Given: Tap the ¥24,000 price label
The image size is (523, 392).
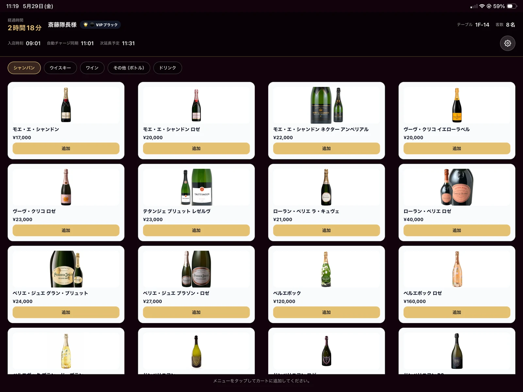Looking at the screenshot, I should [x=23, y=302].
